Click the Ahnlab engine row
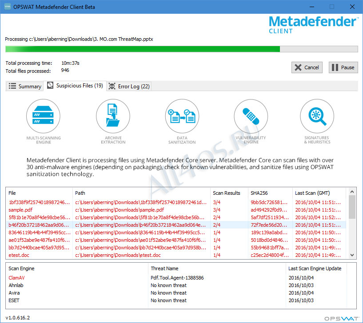Image resolution: width=363 pixels, height=323 pixels. [x=176, y=285]
